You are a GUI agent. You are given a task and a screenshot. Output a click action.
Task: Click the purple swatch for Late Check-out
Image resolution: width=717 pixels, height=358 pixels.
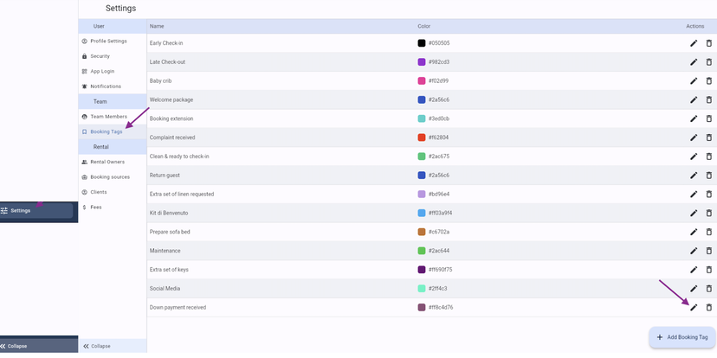(x=422, y=62)
